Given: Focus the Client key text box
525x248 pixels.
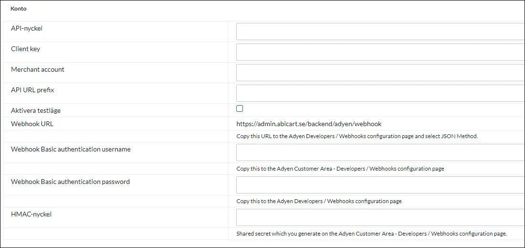Looking at the screenshot, I should (380, 52).
